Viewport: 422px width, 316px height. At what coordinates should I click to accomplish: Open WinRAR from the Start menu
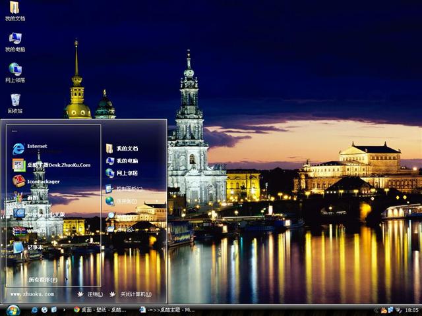tap(29, 231)
